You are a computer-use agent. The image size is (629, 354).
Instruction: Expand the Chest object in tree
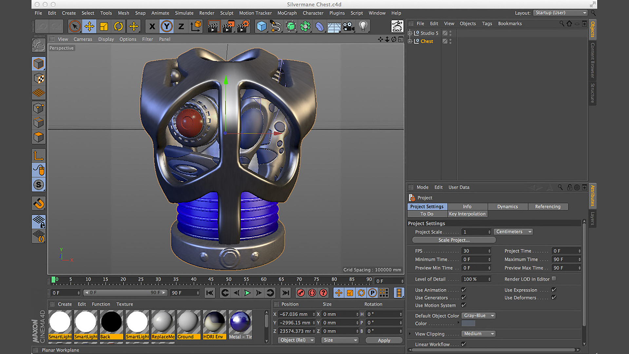click(410, 41)
